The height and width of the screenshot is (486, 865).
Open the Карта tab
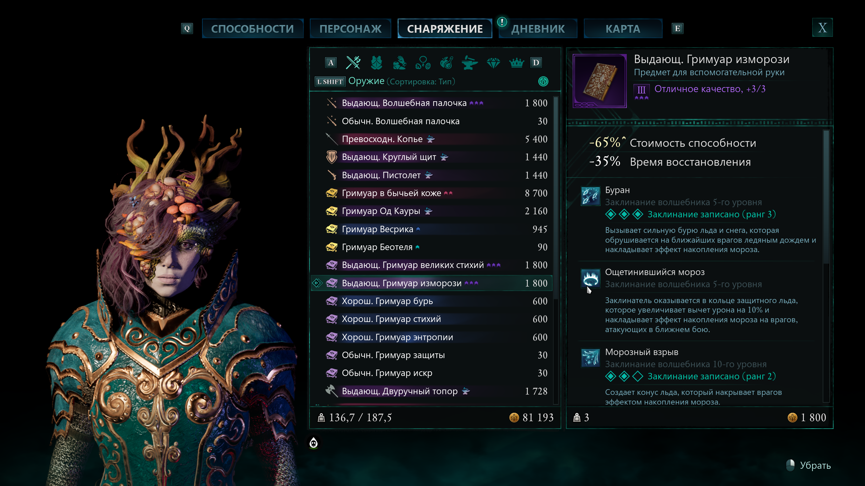pos(623,29)
